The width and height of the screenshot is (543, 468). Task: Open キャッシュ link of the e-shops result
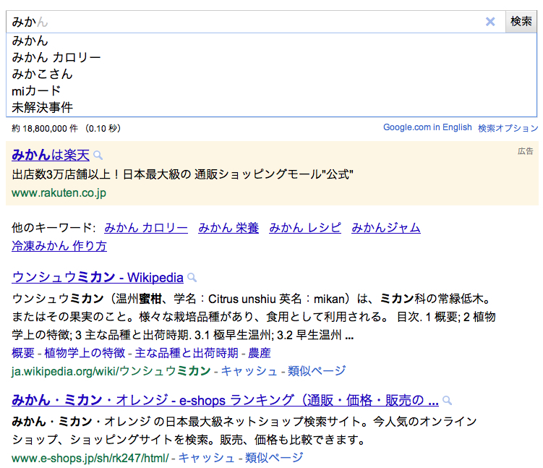pyautogui.click(x=206, y=458)
